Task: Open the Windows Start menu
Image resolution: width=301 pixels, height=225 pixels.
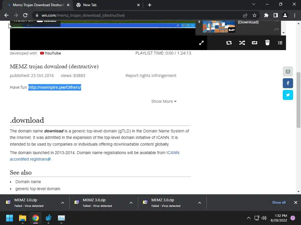Action: [x=9, y=218]
